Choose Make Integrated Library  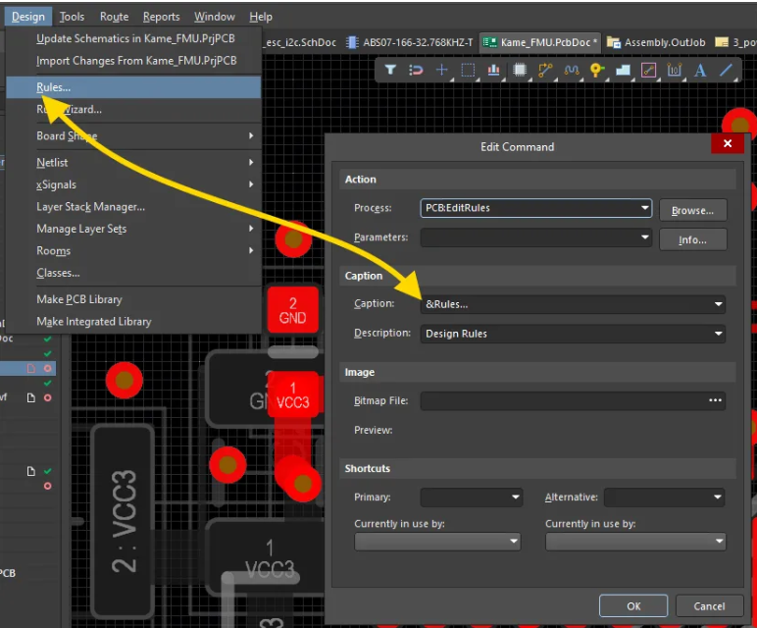tap(133, 322)
